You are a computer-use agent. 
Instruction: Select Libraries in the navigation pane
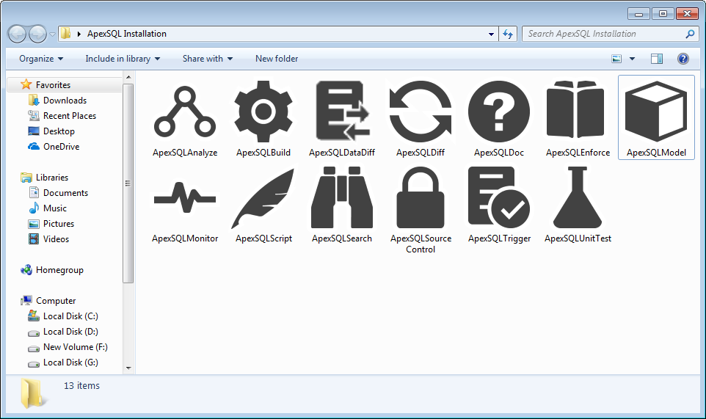[x=52, y=178]
